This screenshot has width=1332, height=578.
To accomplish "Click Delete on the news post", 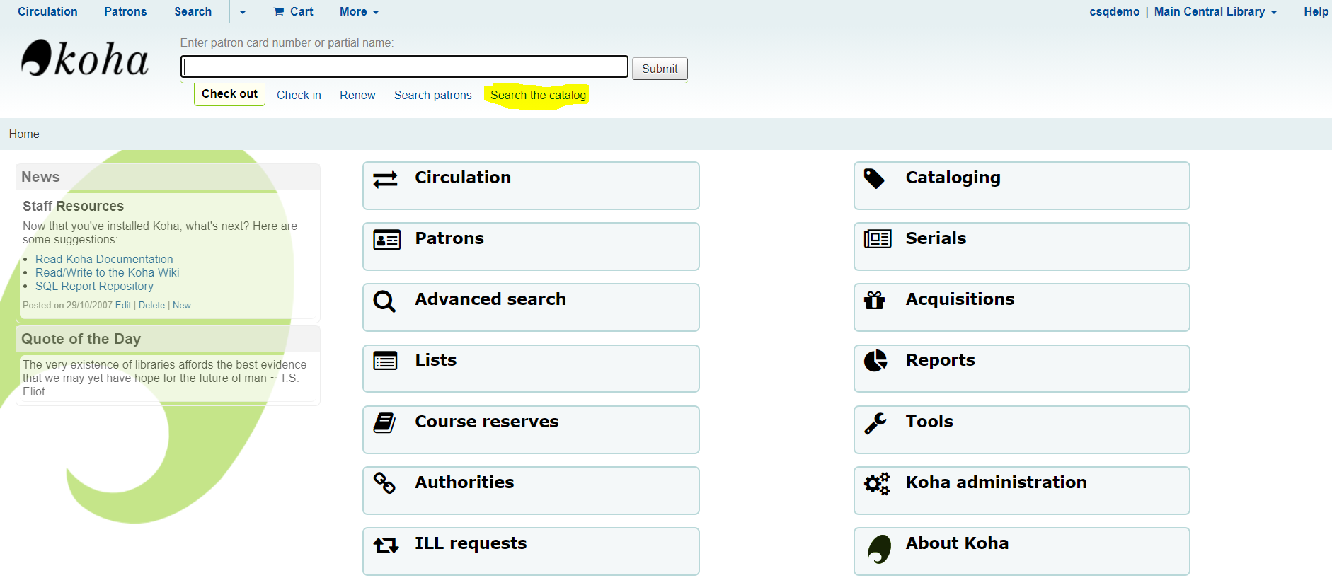I will pyautogui.click(x=151, y=305).
